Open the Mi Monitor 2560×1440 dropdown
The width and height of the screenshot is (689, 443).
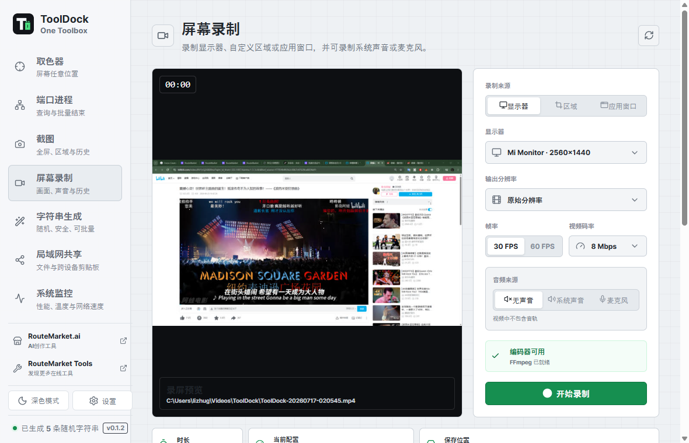coord(566,153)
